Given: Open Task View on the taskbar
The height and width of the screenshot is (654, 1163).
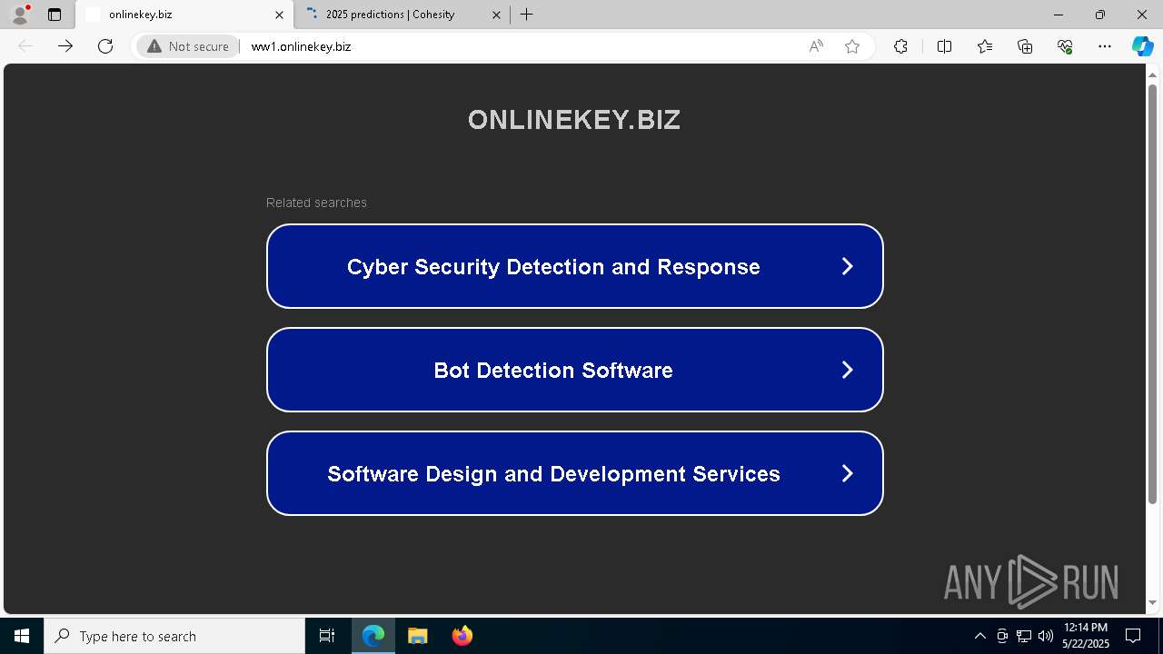Looking at the screenshot, I should (x=327, y=636).
